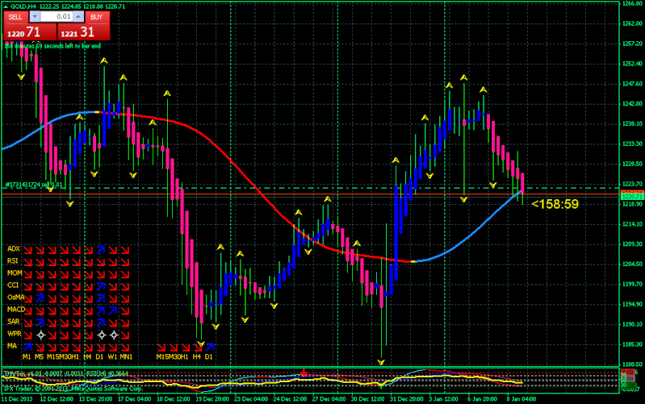This screenshot has height=404, width=645.
Task: Click the 8 Jan 04:00 time axis label
Action: (x=521, y=398)
